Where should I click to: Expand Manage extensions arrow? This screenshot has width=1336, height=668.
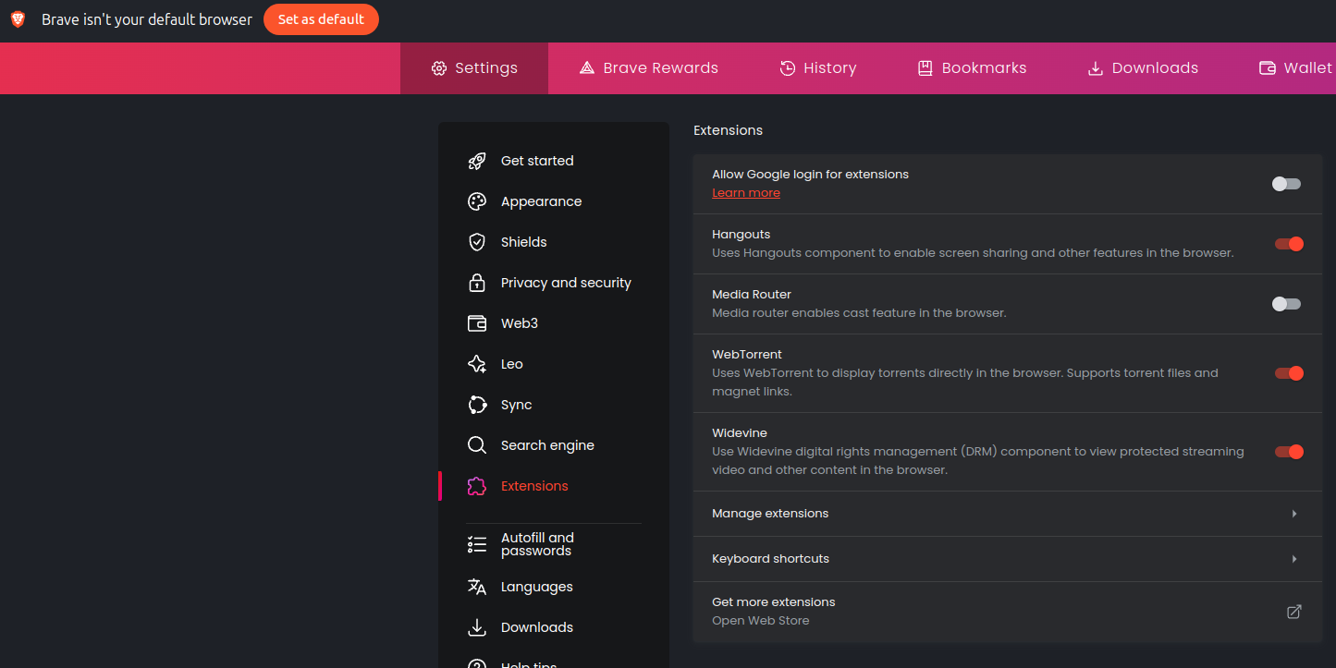pos(1294,514)
